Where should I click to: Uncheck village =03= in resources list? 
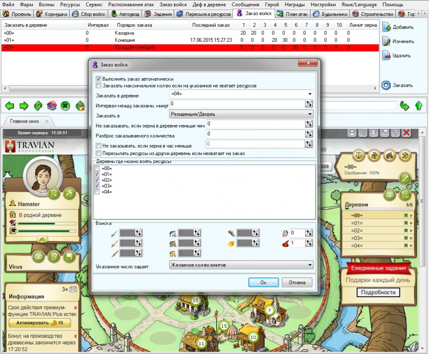(x=97, y=186)
